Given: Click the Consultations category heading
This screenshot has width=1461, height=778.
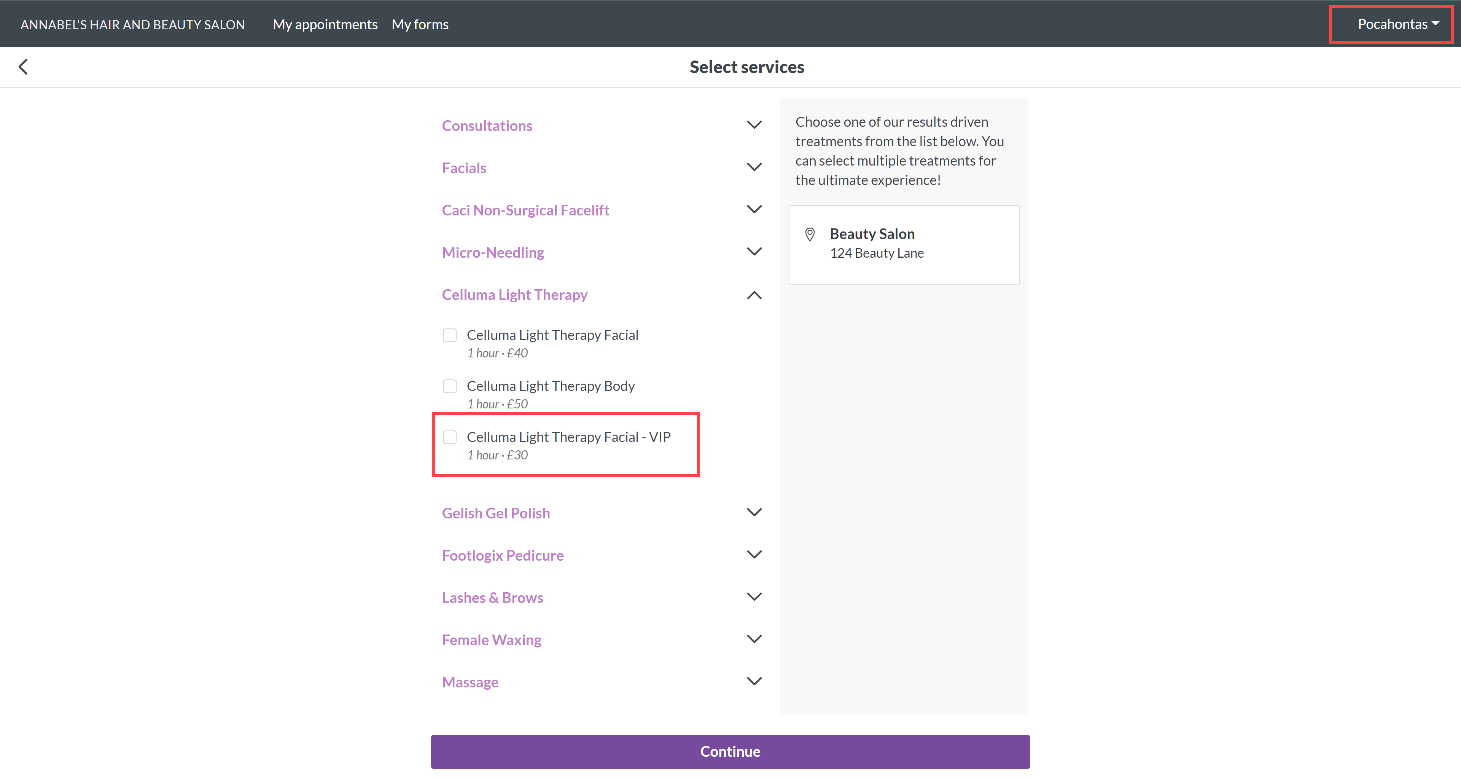Looking at the screenshot, I should [487, 125].
